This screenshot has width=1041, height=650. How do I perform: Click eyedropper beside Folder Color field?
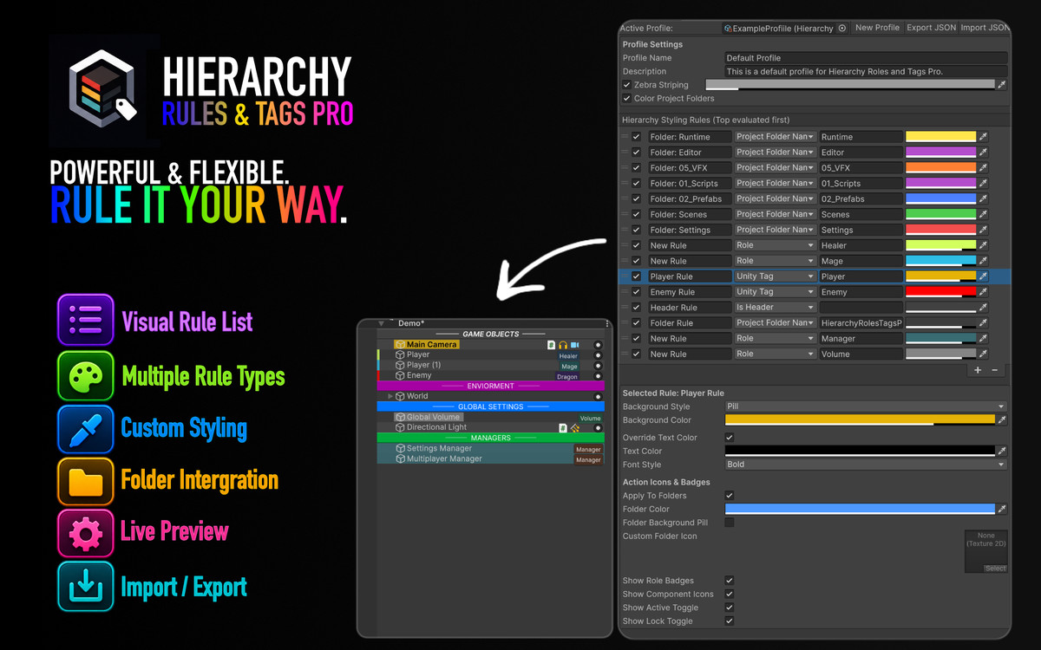tap(1002, 510)
